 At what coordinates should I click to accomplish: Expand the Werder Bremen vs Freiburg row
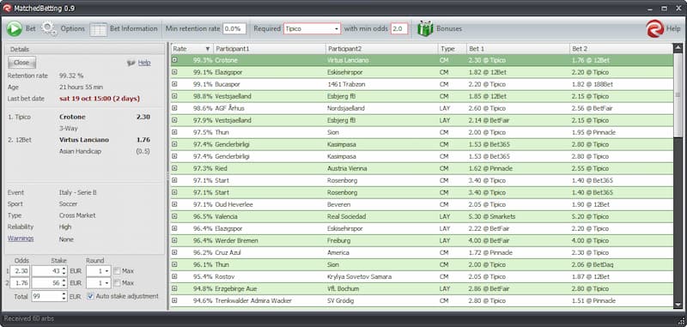point(174,240)
